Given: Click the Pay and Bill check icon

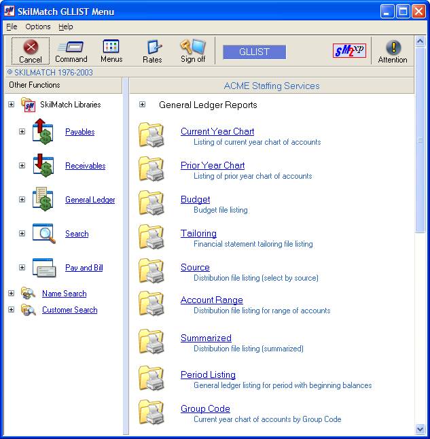Looking at the screenshot, I should [44, 267].
